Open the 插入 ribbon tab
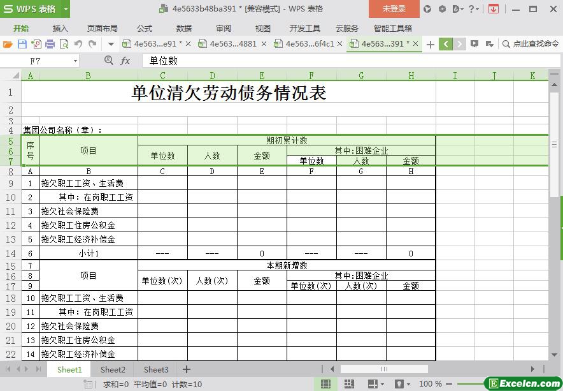This screenshot has width=563, height=391. (x=60, y=29)
